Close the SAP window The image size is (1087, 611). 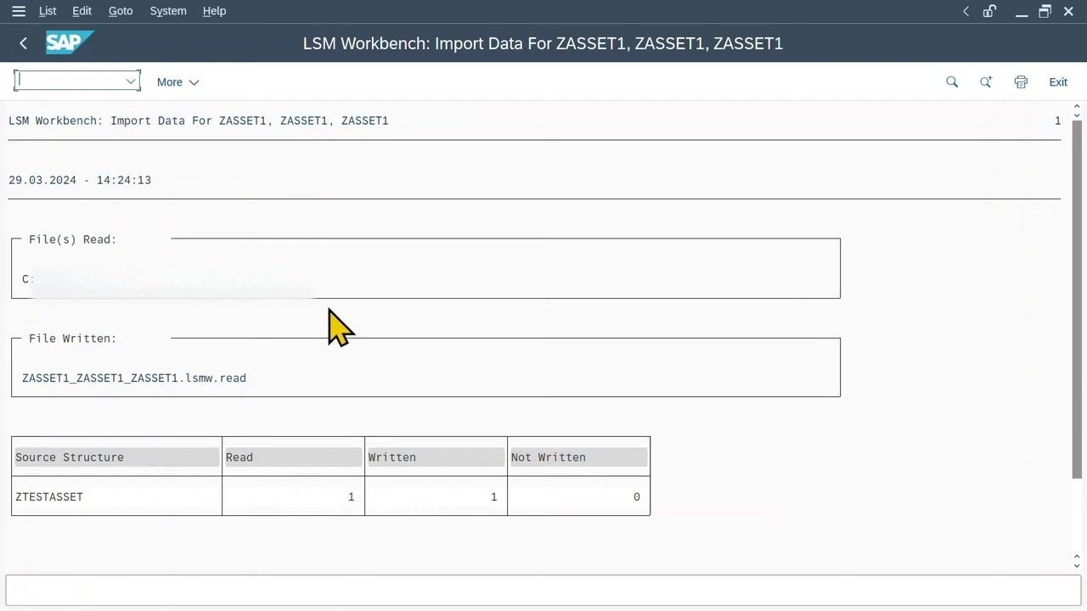(1069, 11)
